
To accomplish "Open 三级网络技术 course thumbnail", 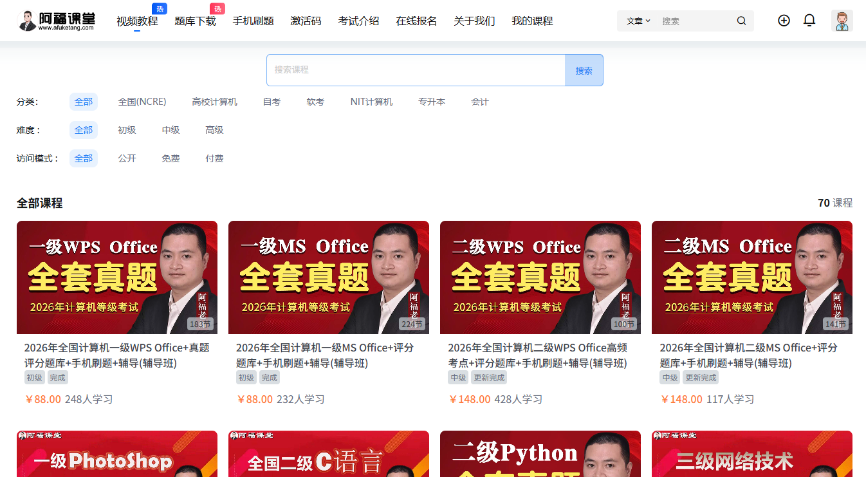I will point(752,454).
